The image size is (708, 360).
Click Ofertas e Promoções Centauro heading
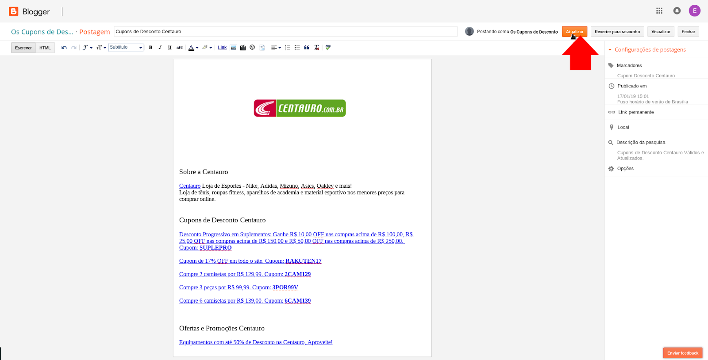click(x=222, y=328)
